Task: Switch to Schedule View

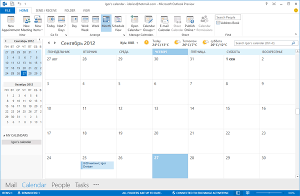Action: pyautogui.click(x=118, y=23)
